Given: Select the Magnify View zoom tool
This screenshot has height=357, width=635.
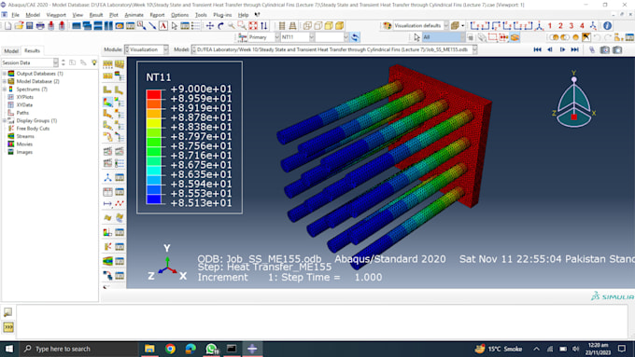Looking at the screenshot, I should pyautogui.click(x=232, y=25).
